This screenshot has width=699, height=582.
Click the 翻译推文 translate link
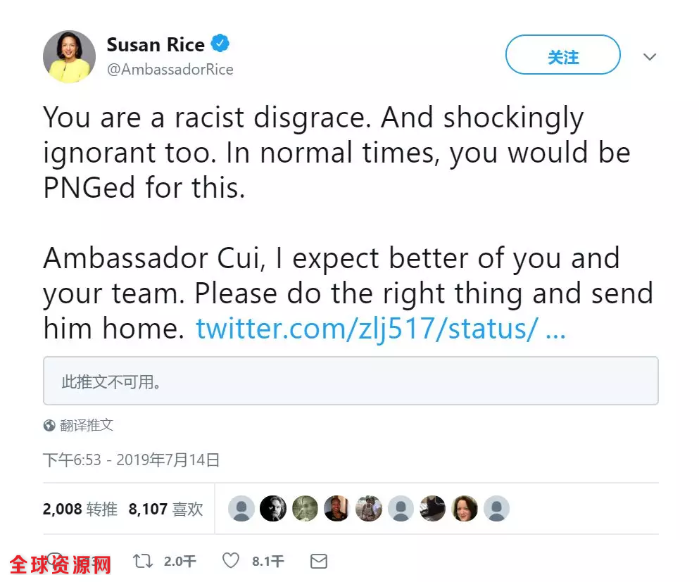point(87,425)
